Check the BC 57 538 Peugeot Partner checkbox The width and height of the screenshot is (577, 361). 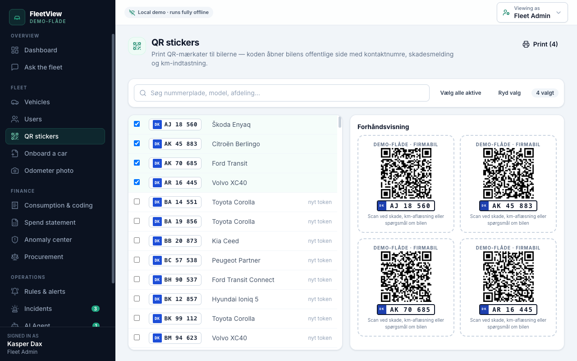[137, 259]
